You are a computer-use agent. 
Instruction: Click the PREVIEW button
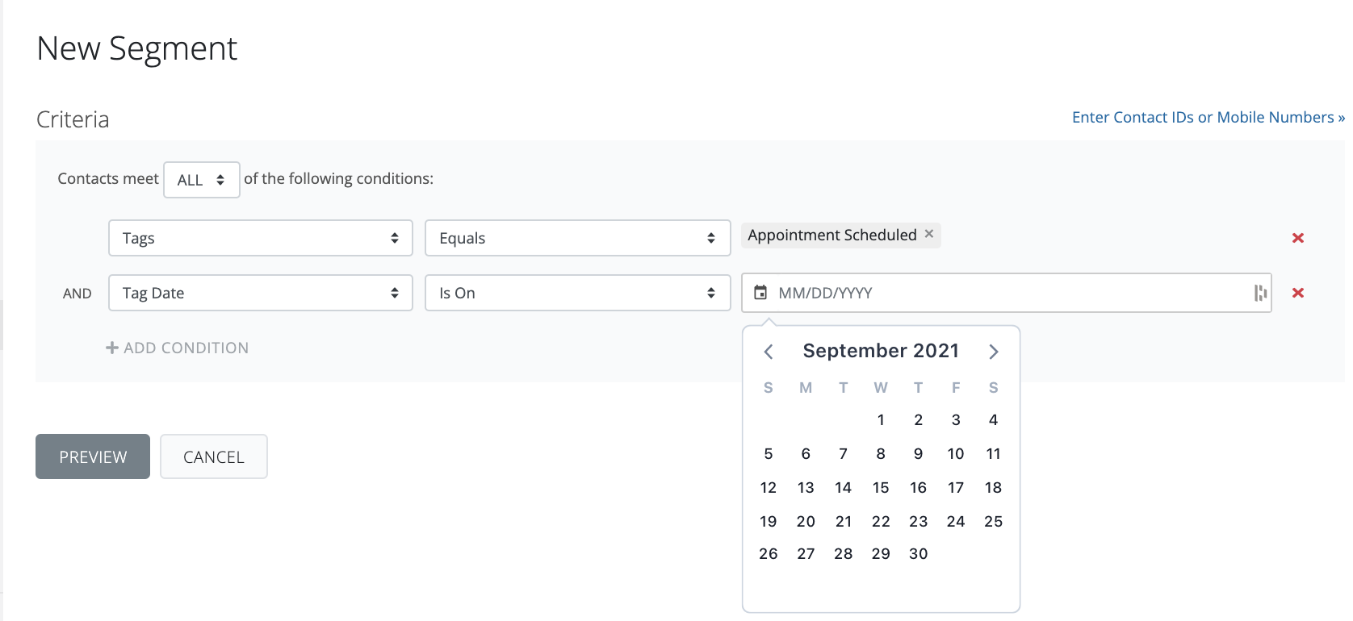(x=93, y=456)
